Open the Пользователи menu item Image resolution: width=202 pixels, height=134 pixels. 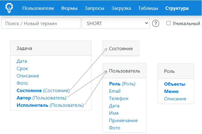click(x=38, y=8)
